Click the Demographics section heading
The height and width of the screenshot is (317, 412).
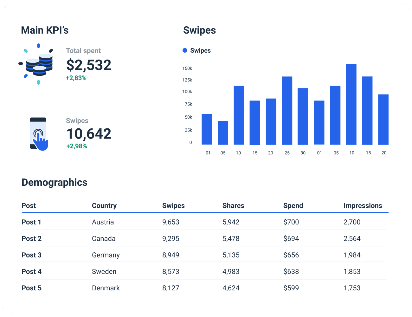54,182
